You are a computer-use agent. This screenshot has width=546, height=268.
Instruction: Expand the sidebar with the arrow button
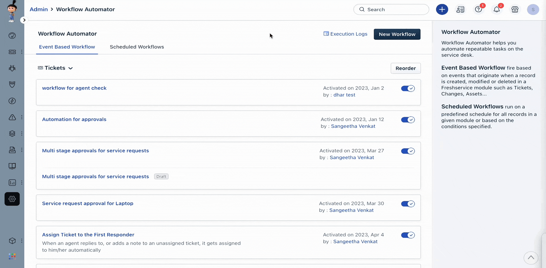(x=24, y=20)
